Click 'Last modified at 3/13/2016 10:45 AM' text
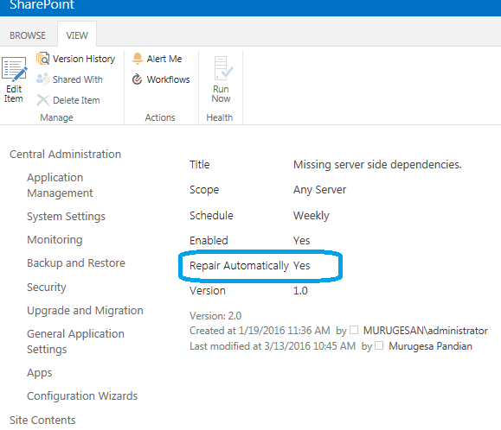 click(x=273, y=346)
